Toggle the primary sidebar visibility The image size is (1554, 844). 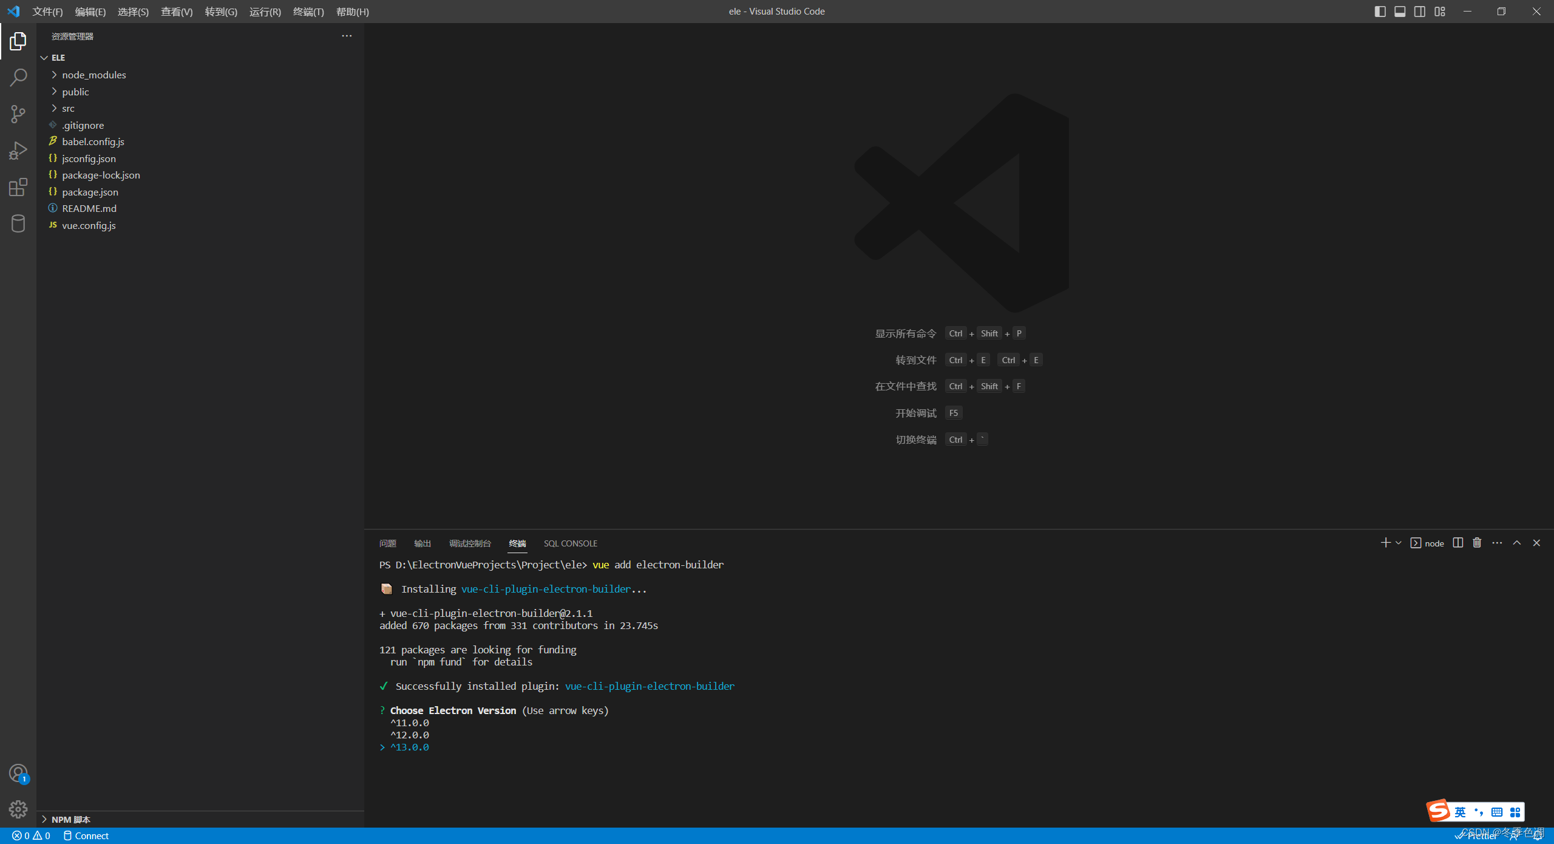[x=1380, y=11]
